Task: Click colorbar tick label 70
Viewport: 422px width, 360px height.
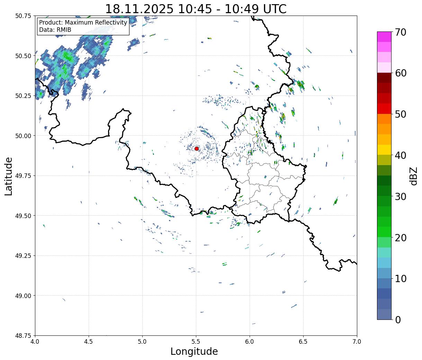Action: [401, 32]
